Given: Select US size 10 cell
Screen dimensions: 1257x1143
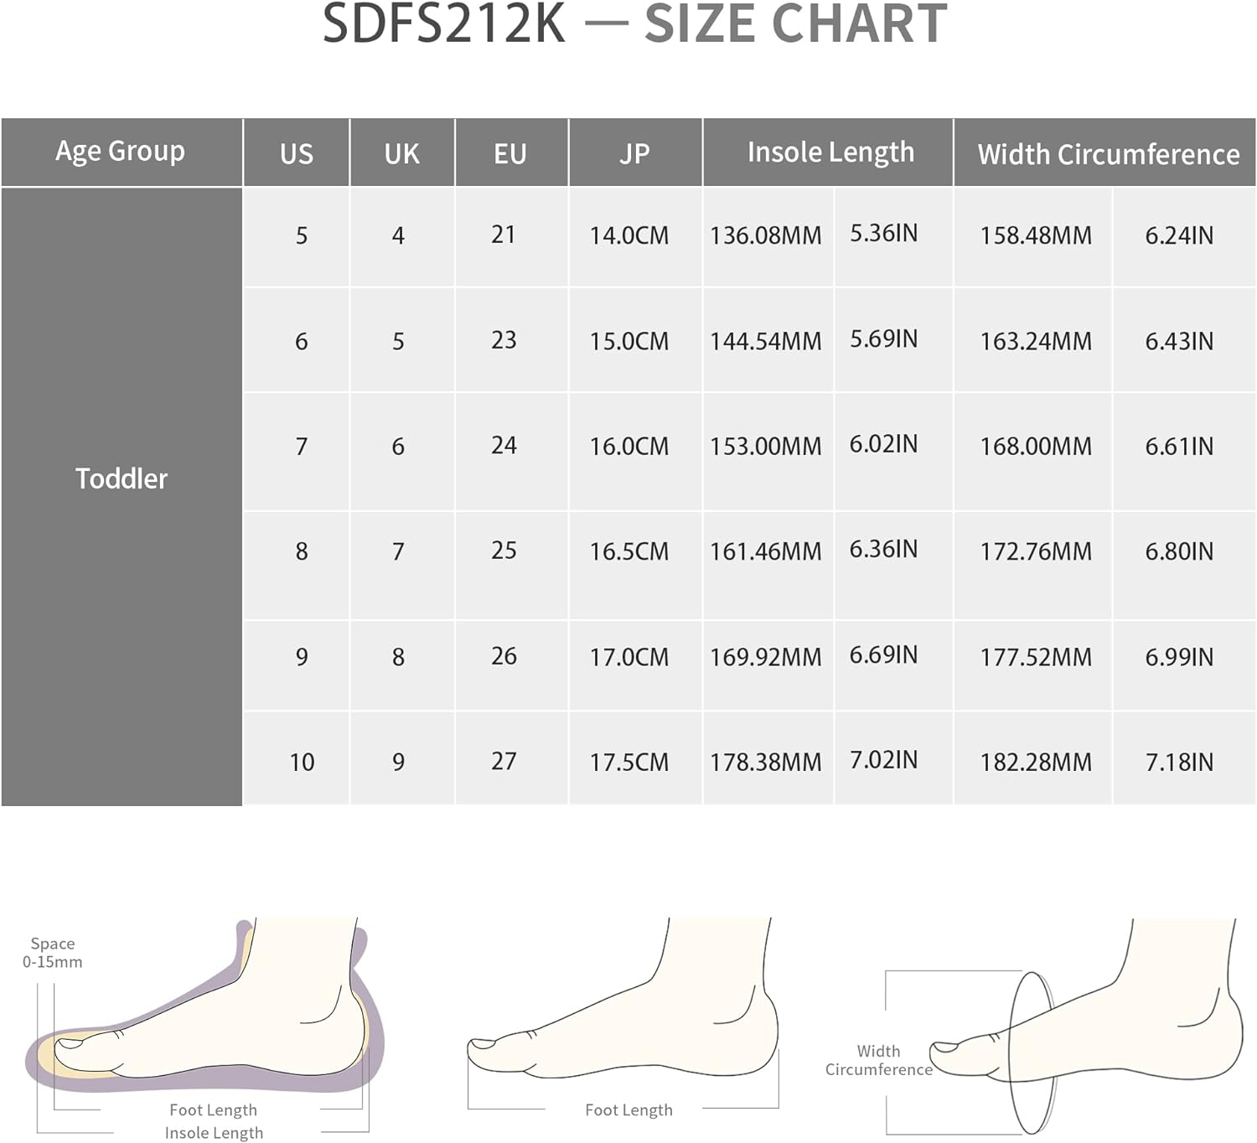Looking at the screenshot, I should (x=297, y=759).
